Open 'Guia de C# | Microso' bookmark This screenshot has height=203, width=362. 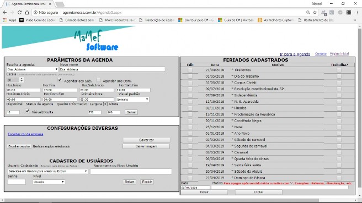pyautogui.click(x=236, y=20)
